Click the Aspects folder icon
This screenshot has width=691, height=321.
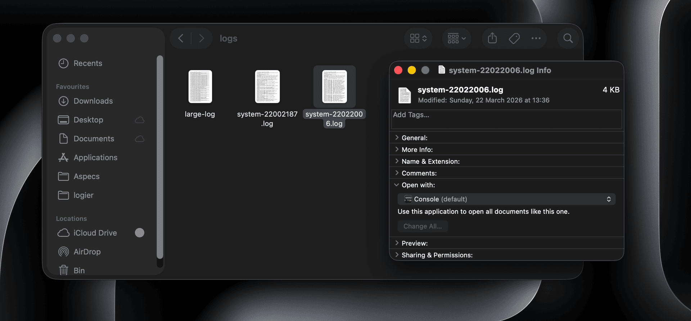click(x=63, y=176)
